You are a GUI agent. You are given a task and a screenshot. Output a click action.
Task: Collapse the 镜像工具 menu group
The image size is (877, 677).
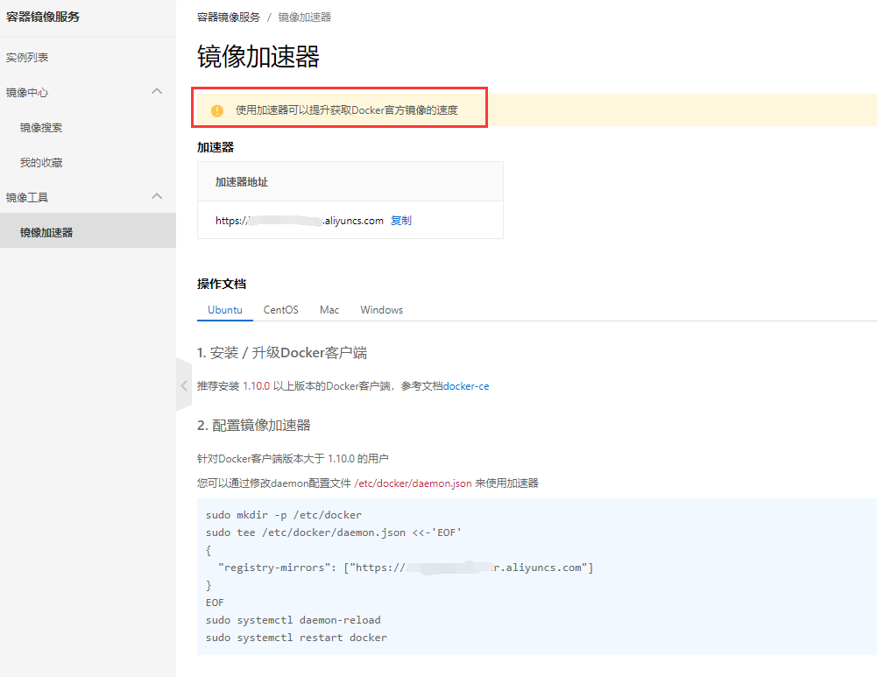coord(157,196)
